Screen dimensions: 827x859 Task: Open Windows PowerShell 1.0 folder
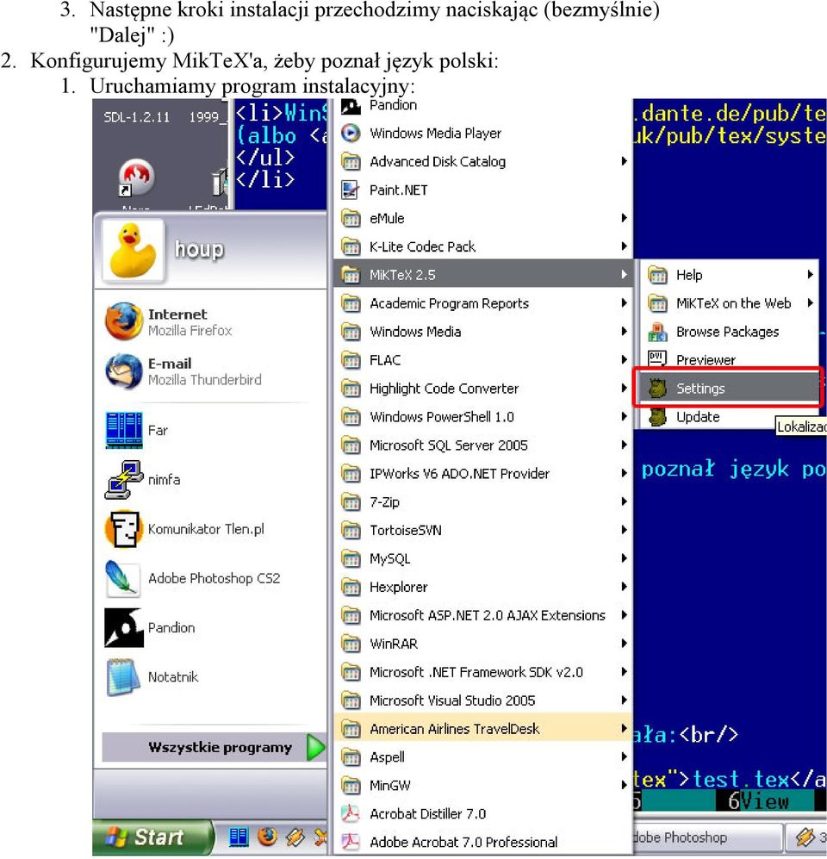pyautogui.click(x=482, y=417)
